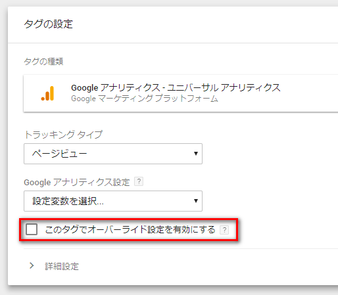
Task: Click the タグの設定 heading
Action: [x=48, y=24]
